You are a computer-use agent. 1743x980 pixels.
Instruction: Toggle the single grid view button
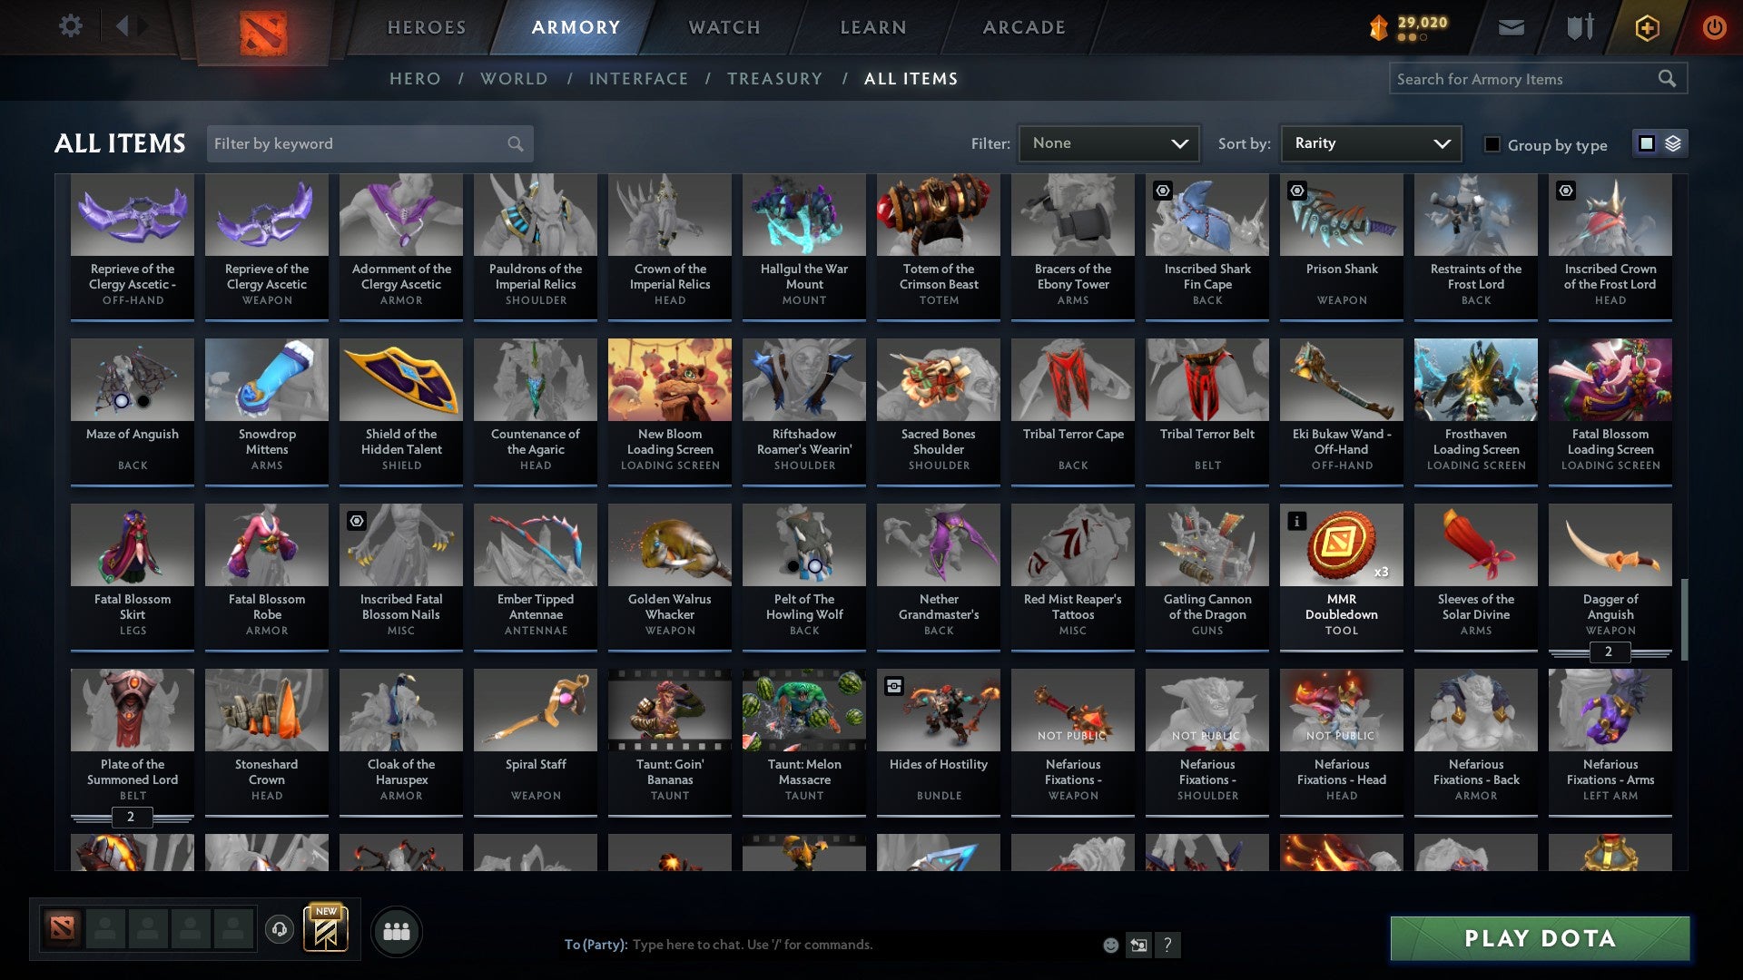1645,143
